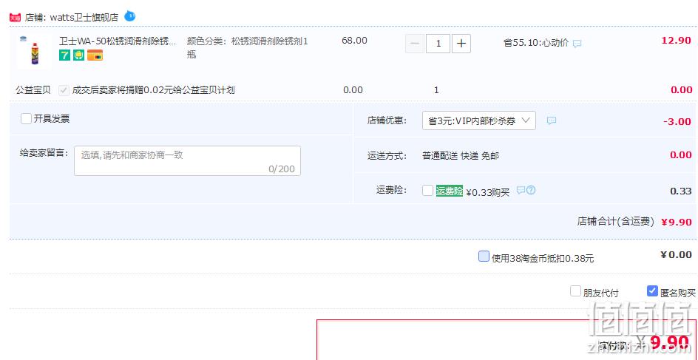Click the green 运费险 label tag
Screen dimensions: 698x360
click(450, 191)
